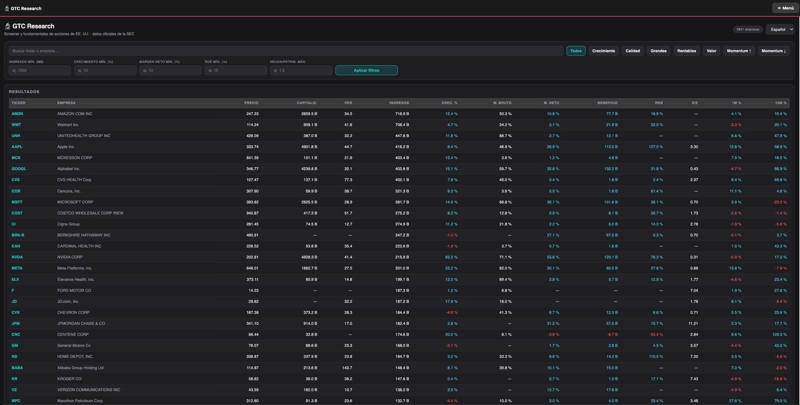Open the Español language dropdown
This screenshot has height=405, width=800.
779,29
